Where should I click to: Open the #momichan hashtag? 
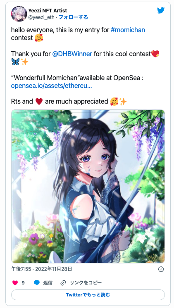click(x=128, y=30)
